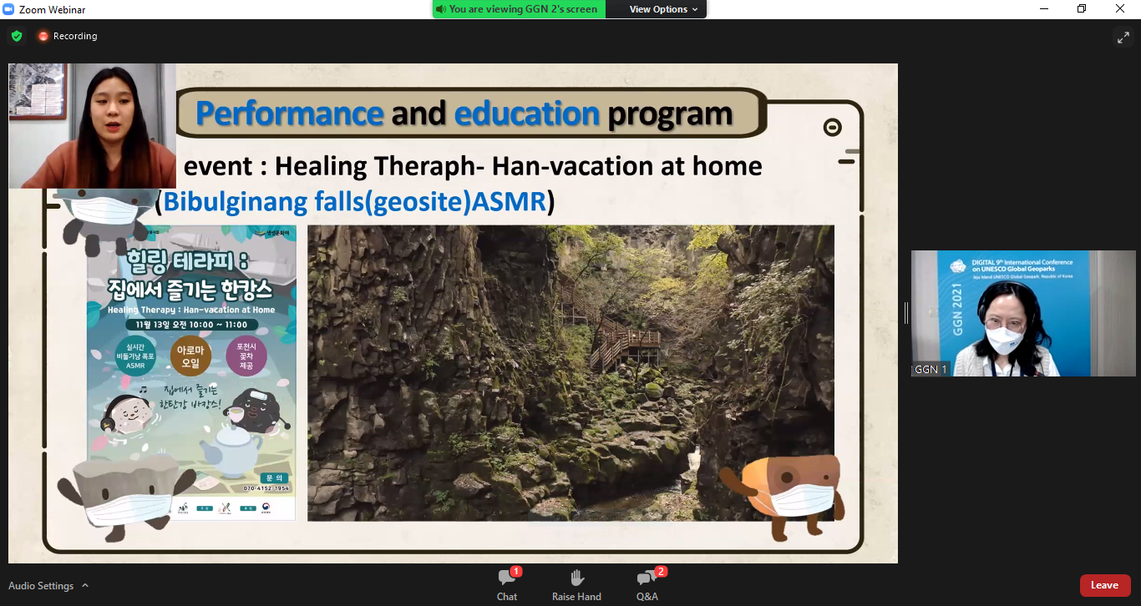The image size is (1141, 606).
Task: Open the Chat panel
Action: point(507,583)
